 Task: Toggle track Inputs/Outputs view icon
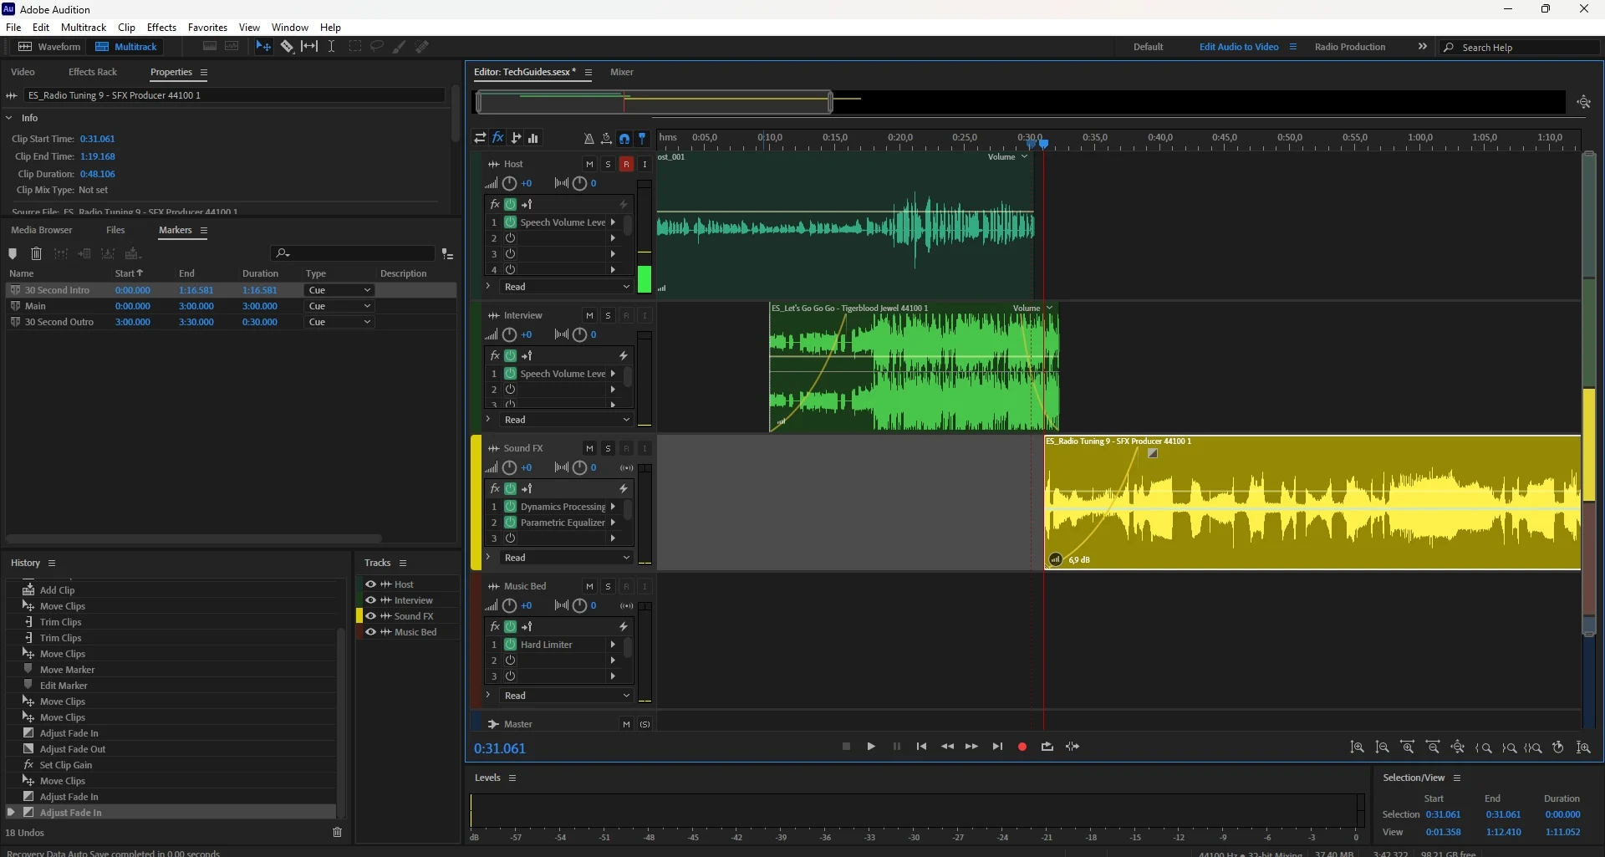[480, 138]
